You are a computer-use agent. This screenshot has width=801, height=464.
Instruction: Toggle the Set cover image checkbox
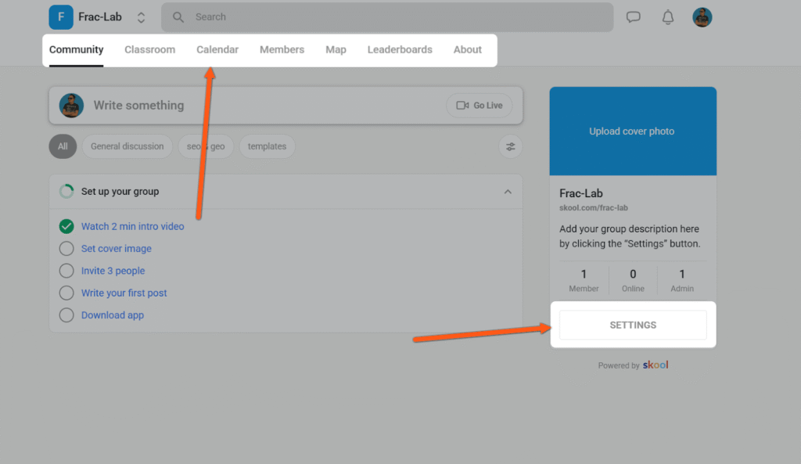[x=66, y=249]
